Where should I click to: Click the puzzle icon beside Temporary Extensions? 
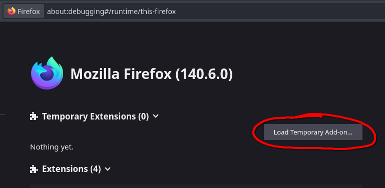(34, 116)
